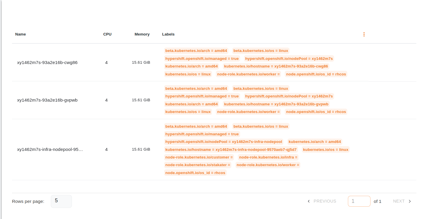
Task: Click the Labels column header
Action: coord(168,34)
